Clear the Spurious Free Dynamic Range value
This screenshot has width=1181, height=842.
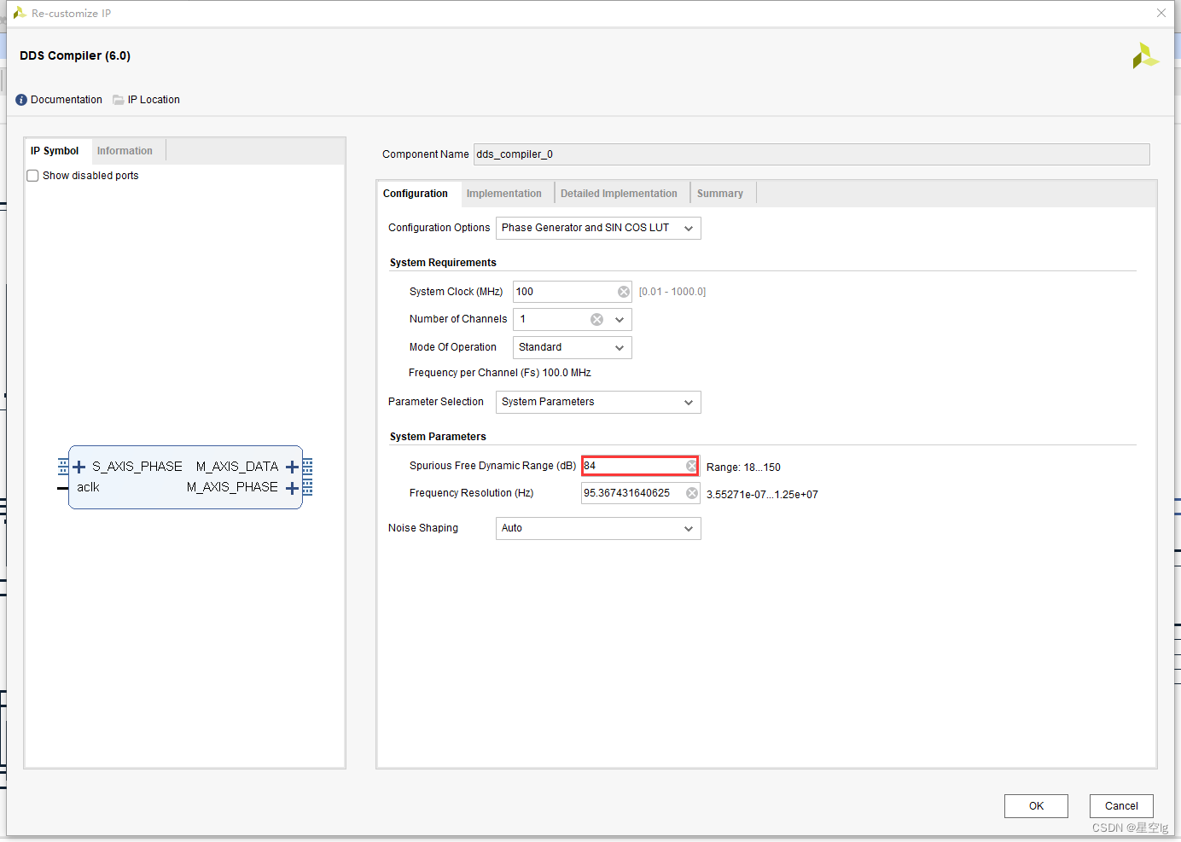(x=691, y=466)
